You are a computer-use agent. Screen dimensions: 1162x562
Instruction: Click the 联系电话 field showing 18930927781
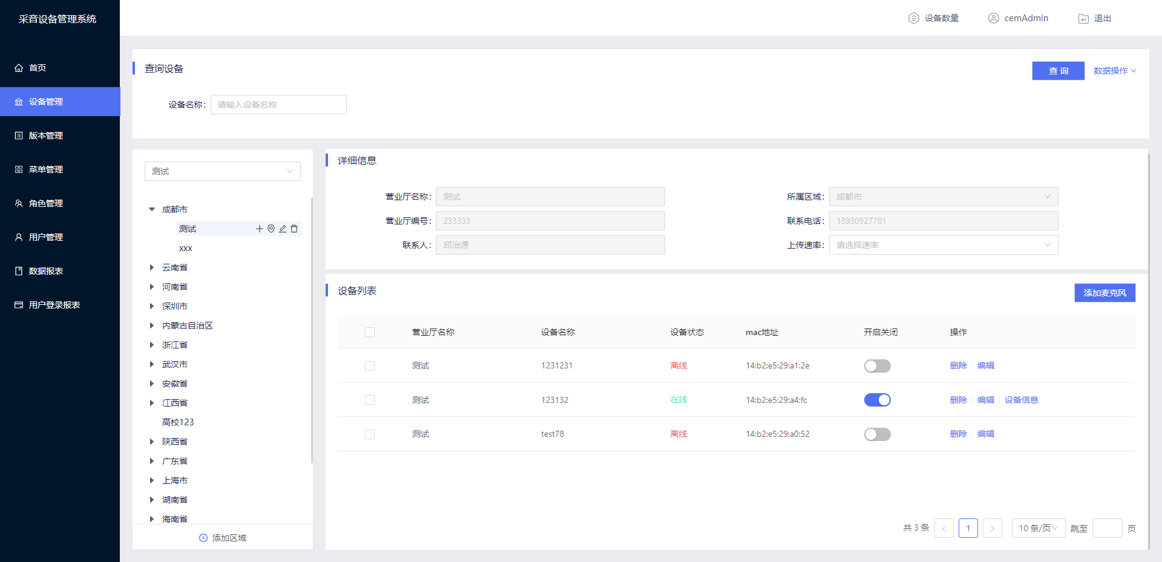pos(944,221)
